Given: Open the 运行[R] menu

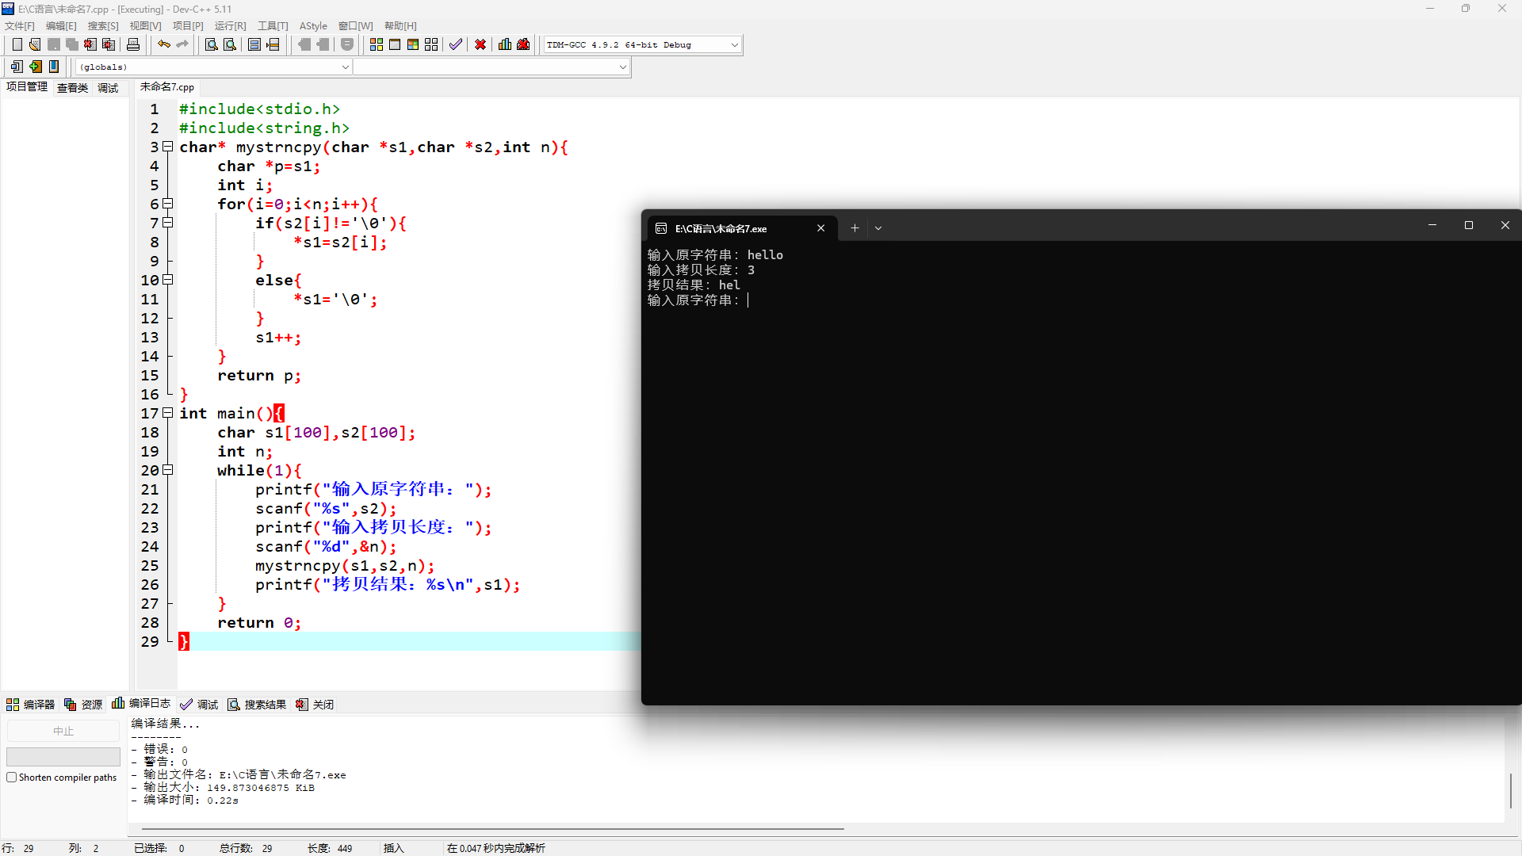Looking at the screenshot, I should point(230,26).
